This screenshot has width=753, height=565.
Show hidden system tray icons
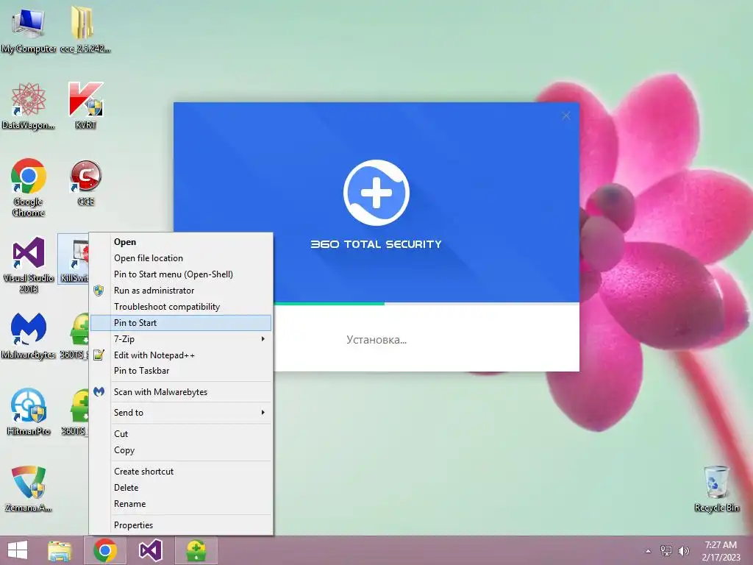click(x=649, y=551)
